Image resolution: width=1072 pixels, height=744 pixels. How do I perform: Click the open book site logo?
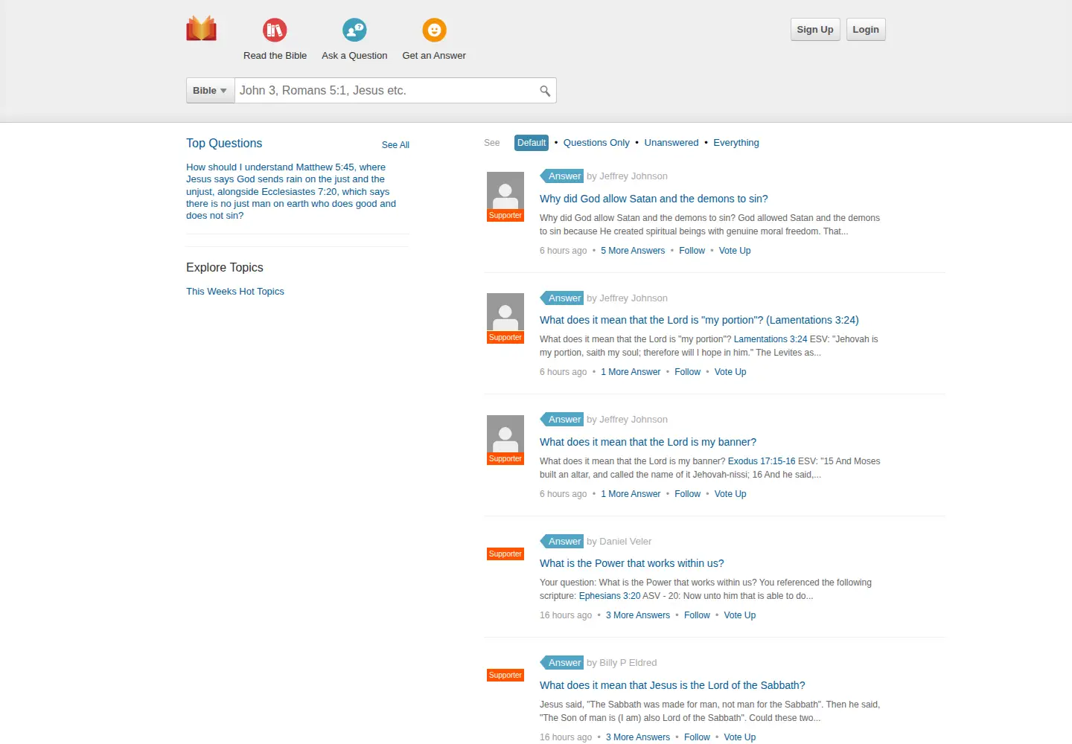(x=201, y=28)
